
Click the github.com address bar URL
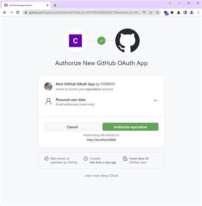point(84,12)
